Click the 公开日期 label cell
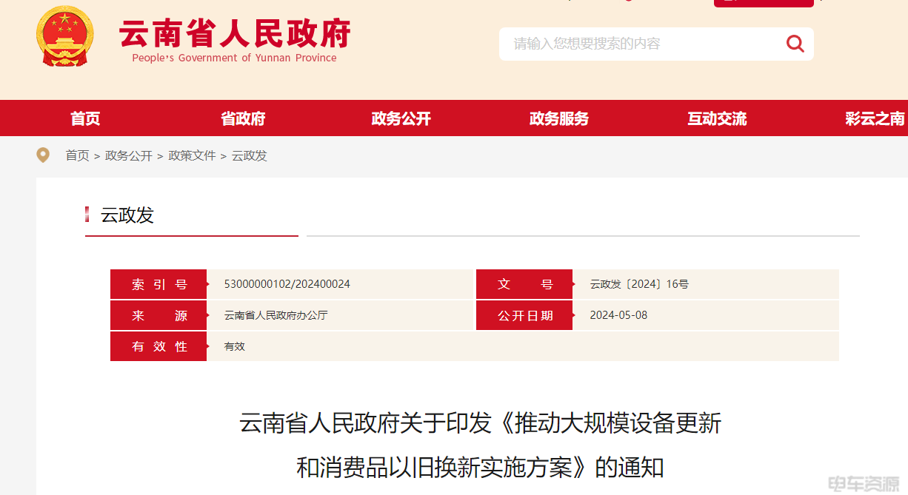The width and height of the screenshot is (908, 495). click(x=524, y=315)
